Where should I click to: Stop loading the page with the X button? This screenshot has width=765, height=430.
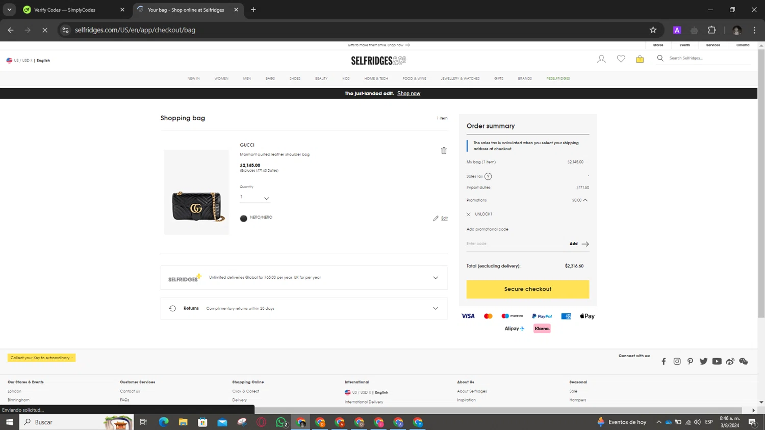point(45,30)
